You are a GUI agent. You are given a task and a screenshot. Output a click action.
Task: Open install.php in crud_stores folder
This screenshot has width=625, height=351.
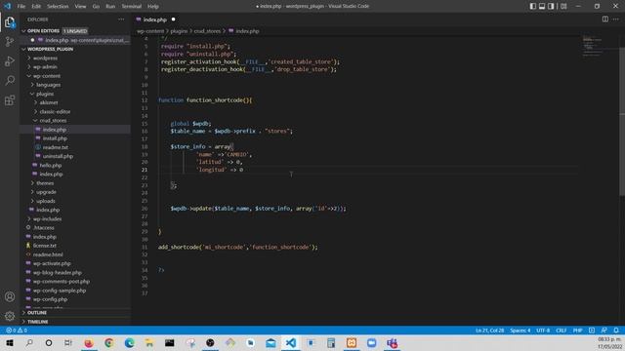[55, 138]
